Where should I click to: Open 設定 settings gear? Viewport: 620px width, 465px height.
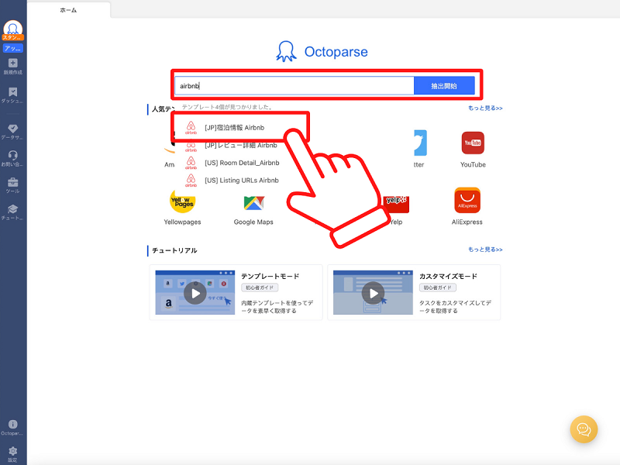12,454
